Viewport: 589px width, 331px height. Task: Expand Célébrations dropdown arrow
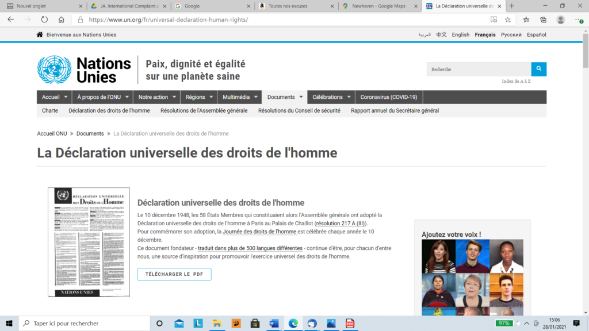coord(349,97)
